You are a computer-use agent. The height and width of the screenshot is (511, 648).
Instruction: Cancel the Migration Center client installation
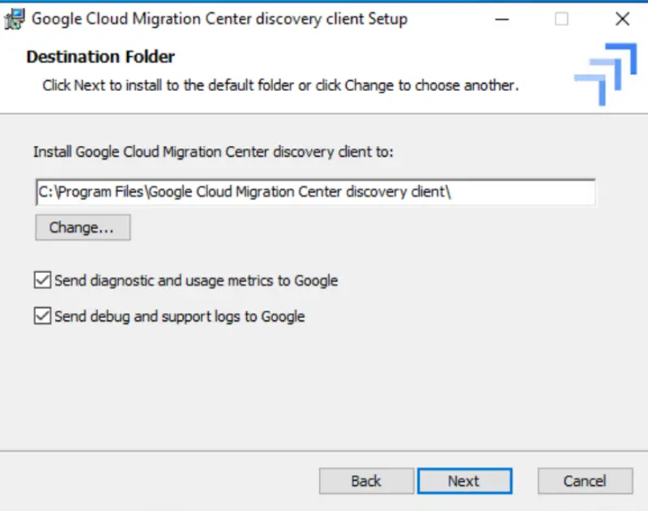tap(585, 480)
